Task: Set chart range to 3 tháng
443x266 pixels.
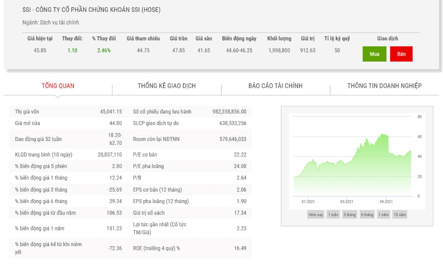Action: 349,214
